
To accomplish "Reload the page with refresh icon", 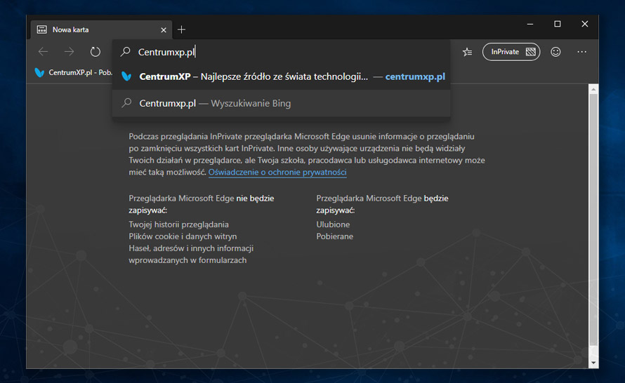I will (96, 52).
